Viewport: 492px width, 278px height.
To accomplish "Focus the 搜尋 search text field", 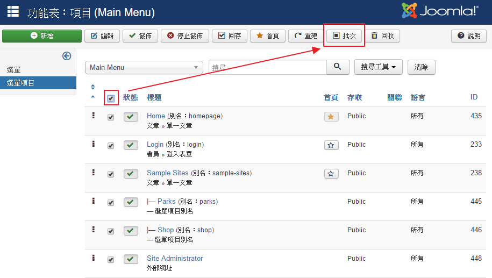I will (x=267, y=67).
